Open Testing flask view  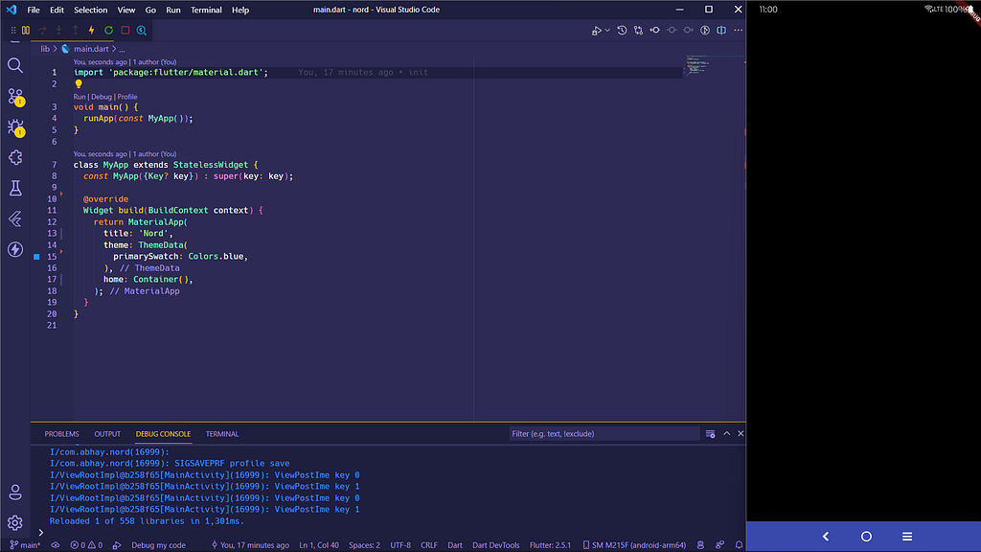point(15,188)
